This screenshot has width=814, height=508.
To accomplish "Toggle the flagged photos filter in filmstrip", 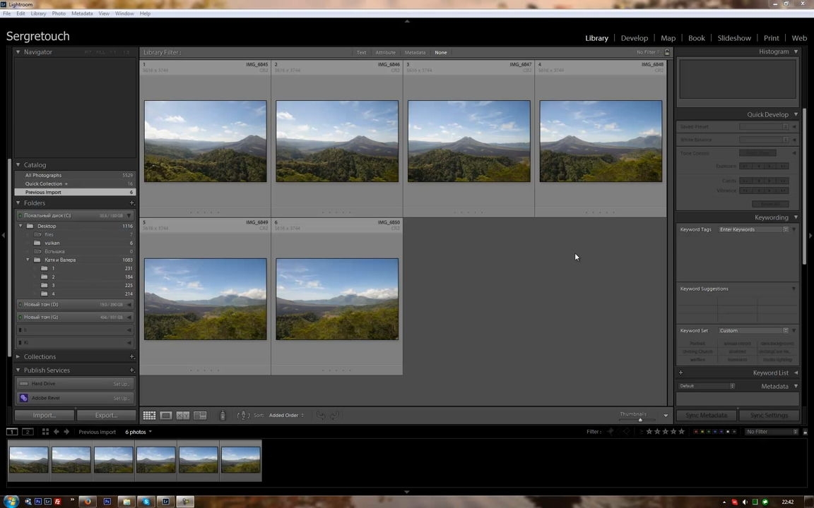I will click(610, 432).
